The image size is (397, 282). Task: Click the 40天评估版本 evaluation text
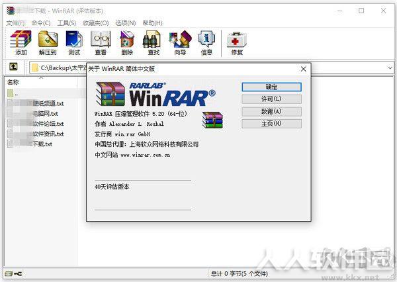tap(112, 187)
